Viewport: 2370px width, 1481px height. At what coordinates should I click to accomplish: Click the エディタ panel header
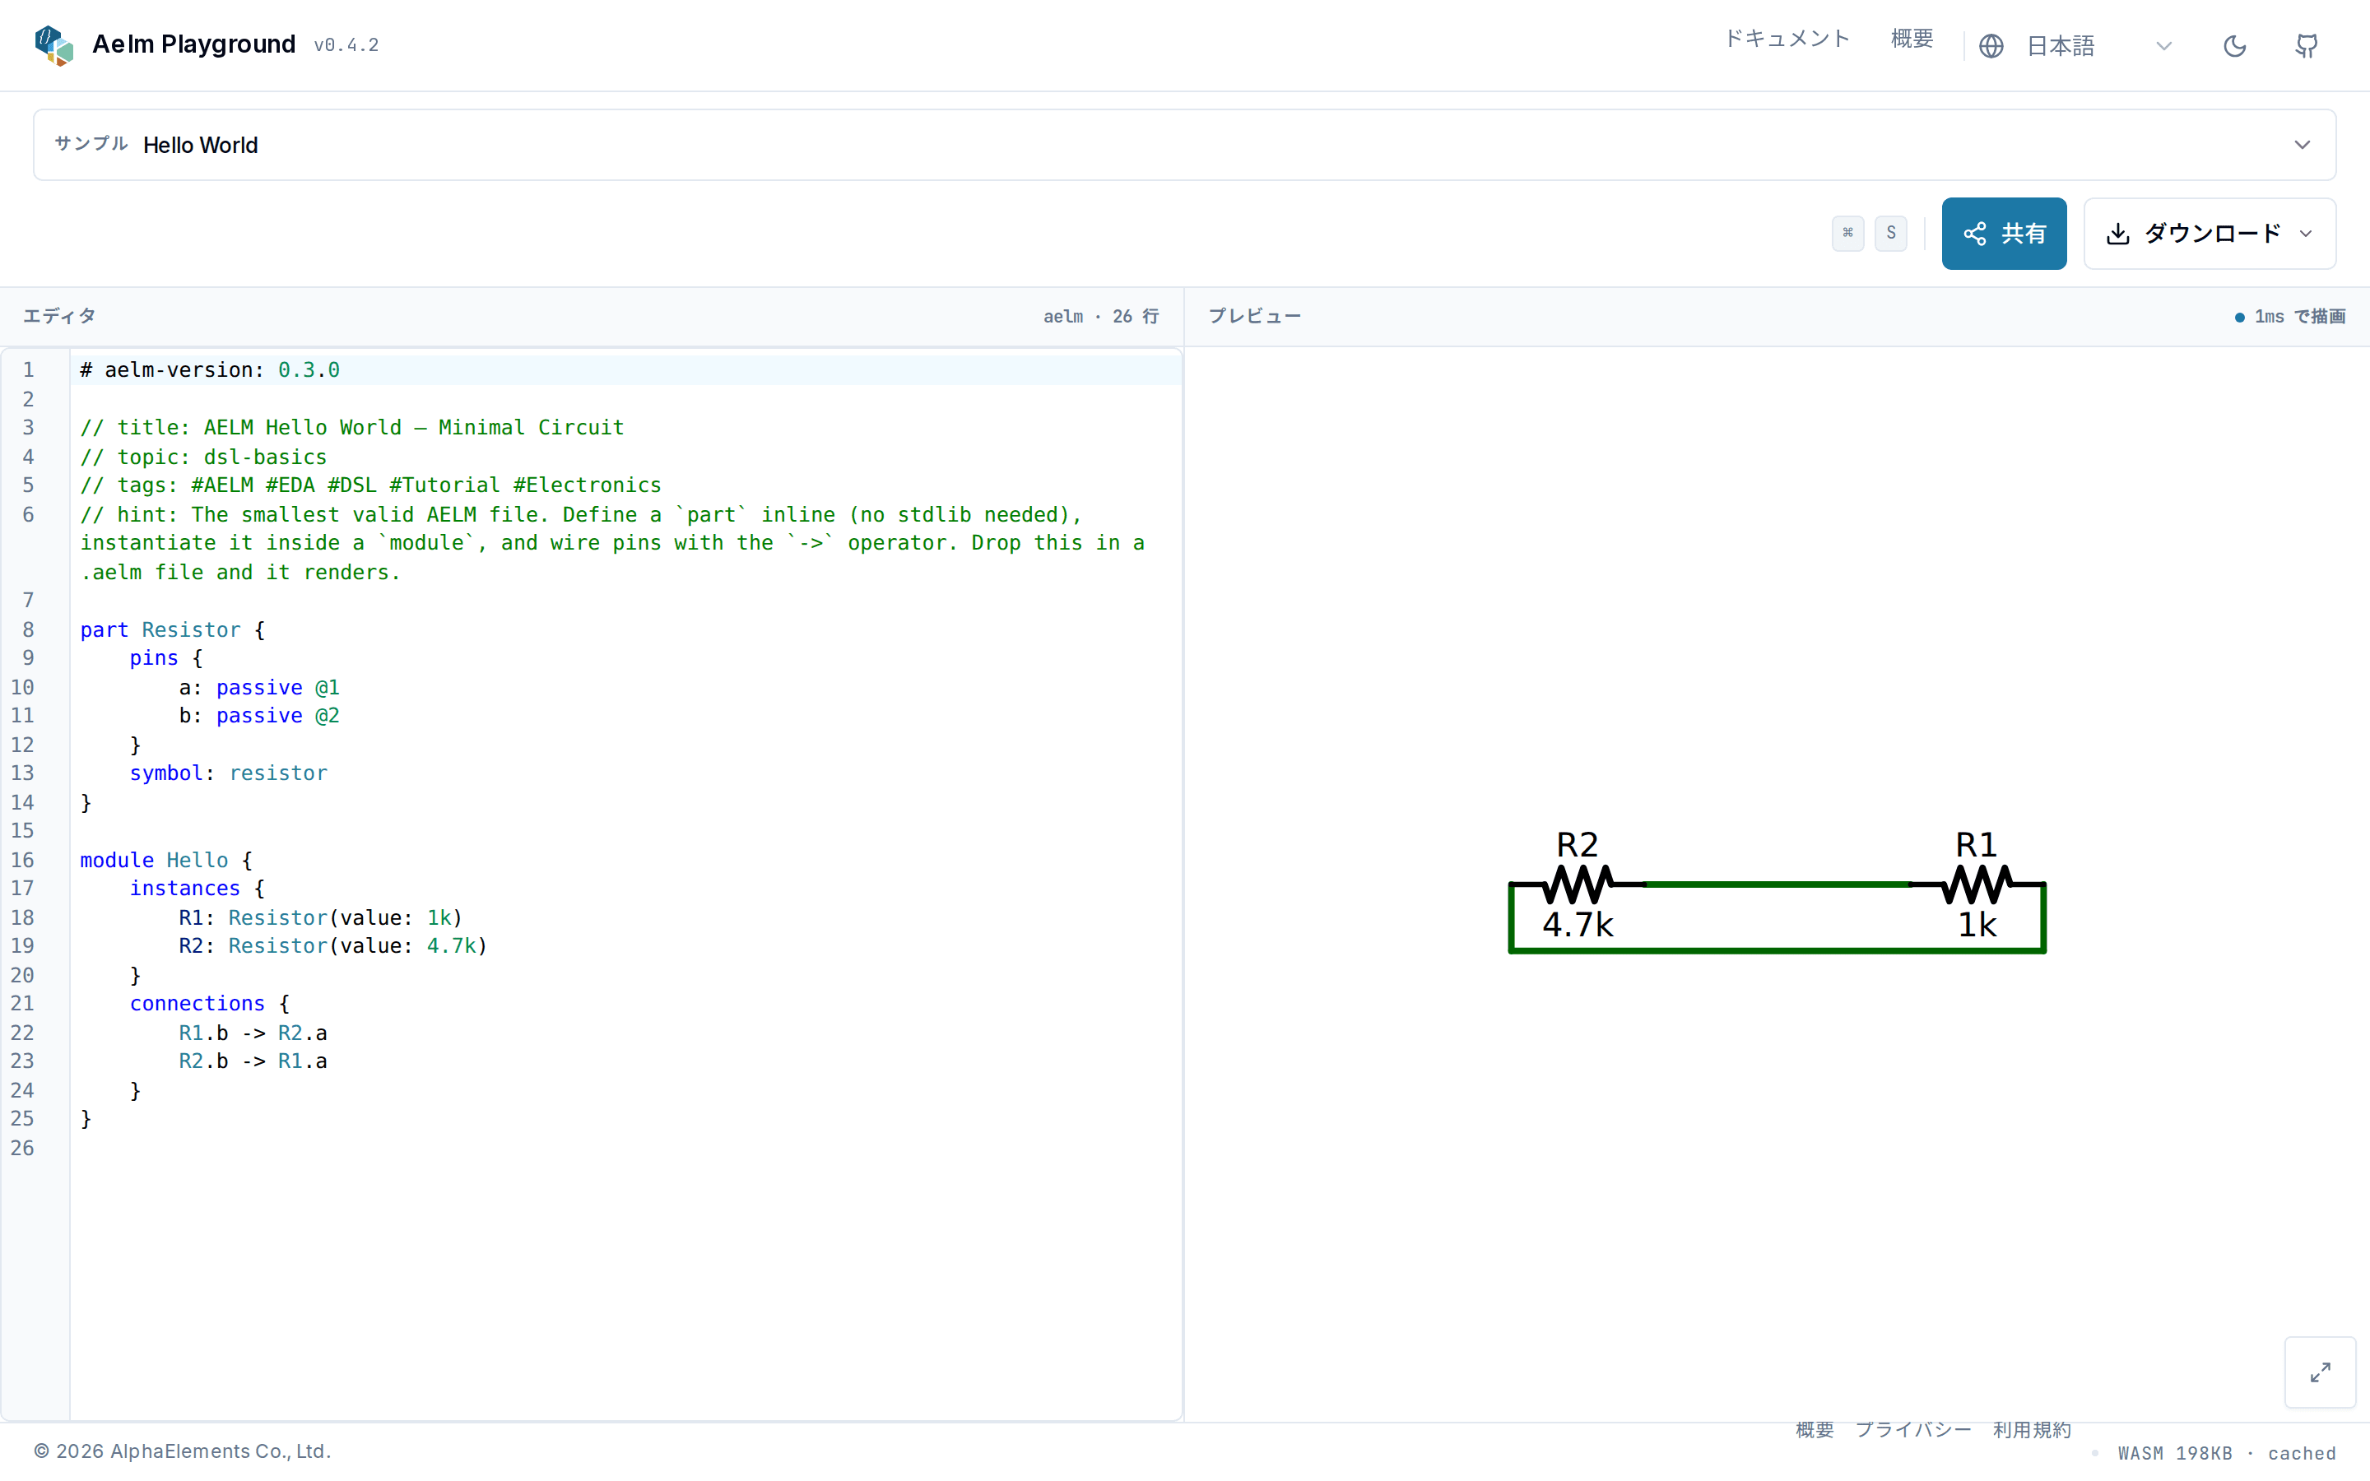coord(58,317)
